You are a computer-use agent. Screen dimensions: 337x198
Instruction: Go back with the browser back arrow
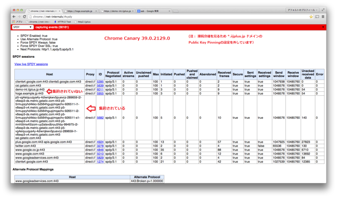(14, 16)
